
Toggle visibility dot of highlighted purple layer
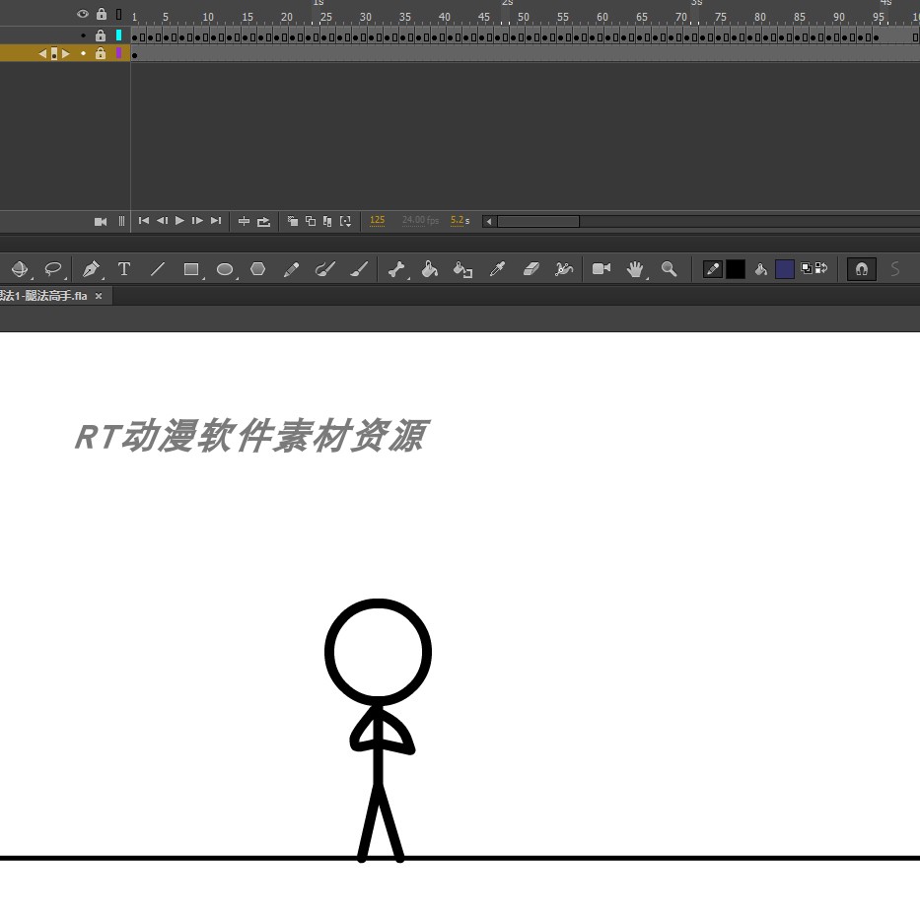(83, 53)
